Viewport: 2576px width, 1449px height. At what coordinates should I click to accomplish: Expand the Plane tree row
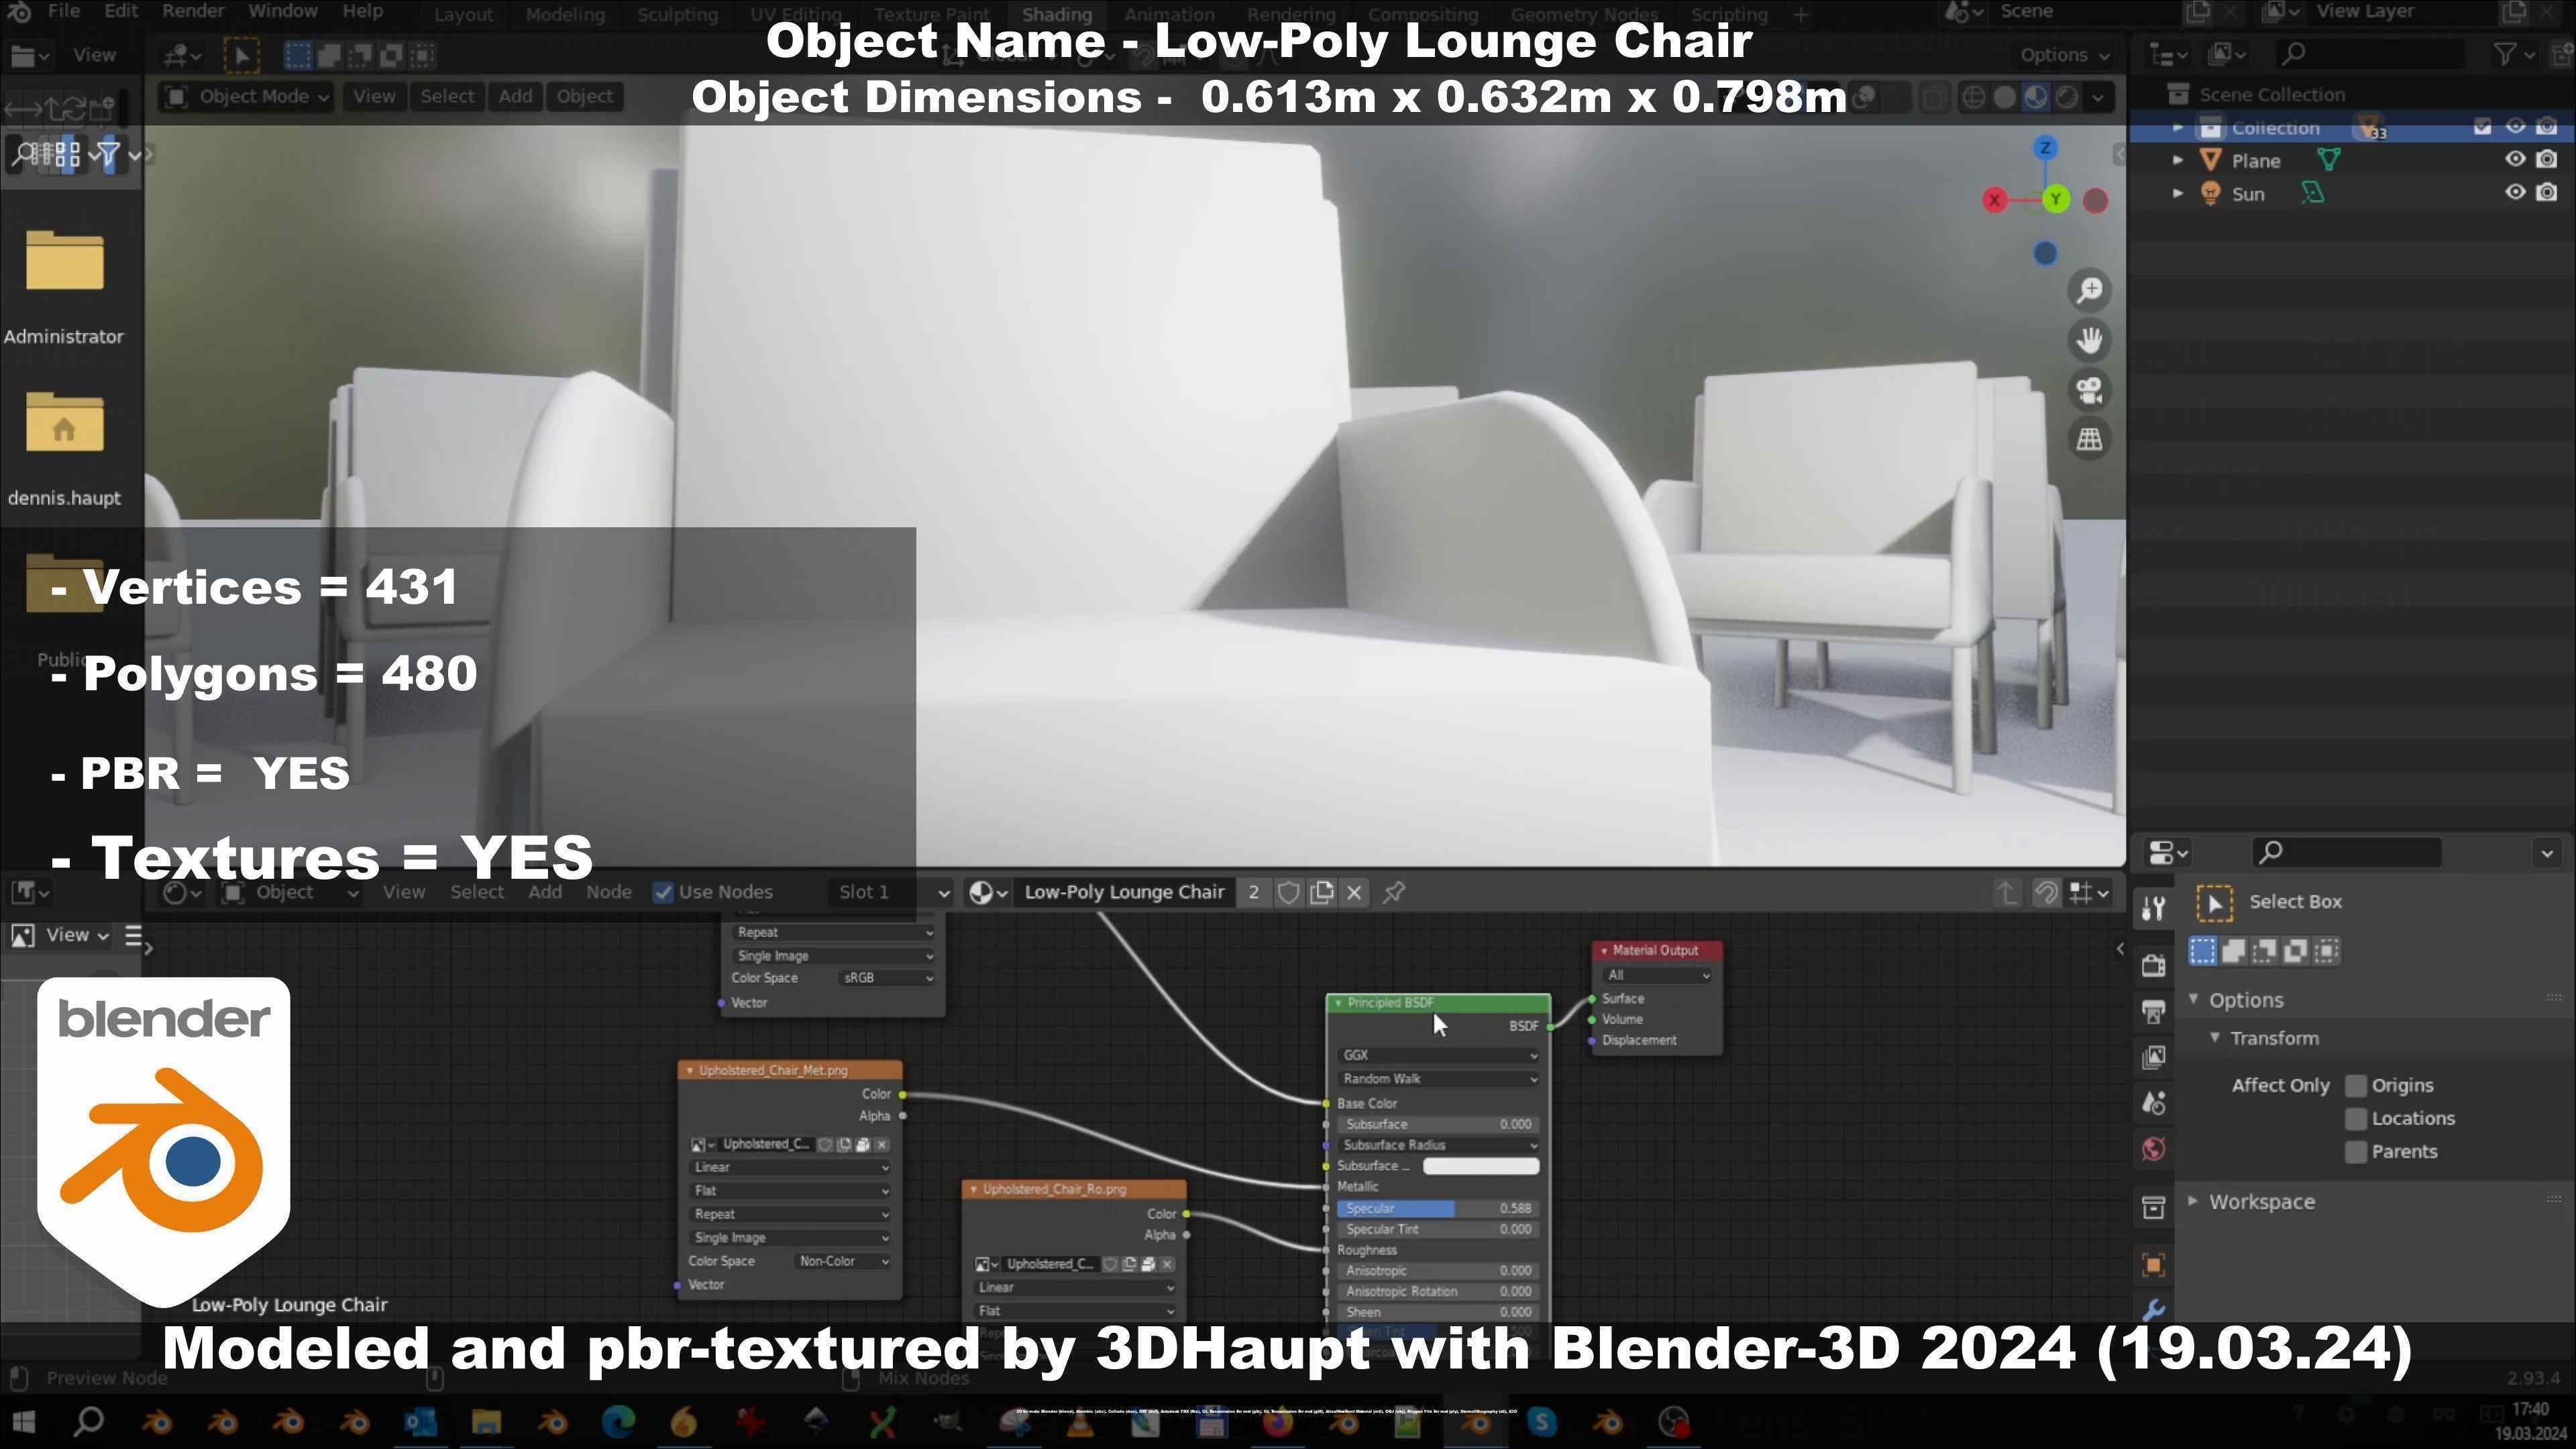(x=2178, y=160)
